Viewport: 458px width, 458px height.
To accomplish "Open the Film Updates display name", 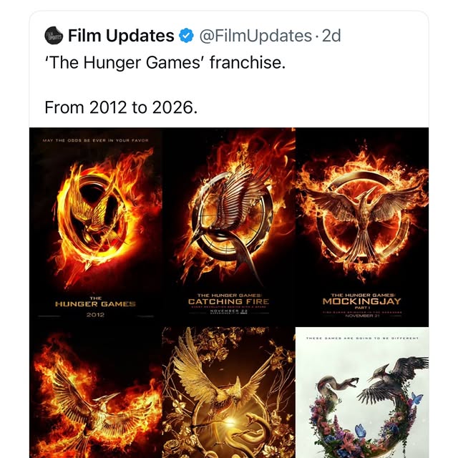I will 121,35.
